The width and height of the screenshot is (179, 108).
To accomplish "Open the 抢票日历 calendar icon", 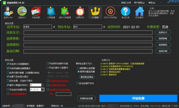I will (x=80, y=12).
